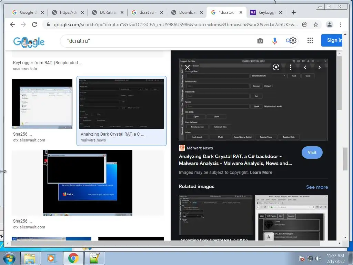Close the KeyLogger tab

tap(281, 12)
